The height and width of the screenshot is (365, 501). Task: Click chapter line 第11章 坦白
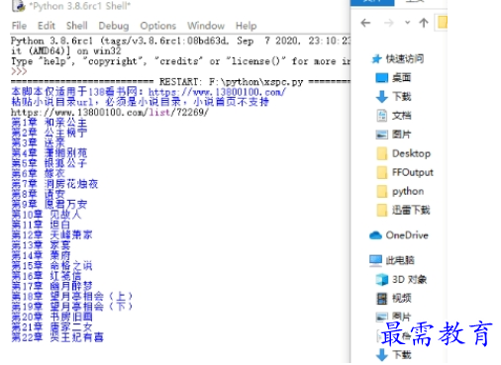click(x=41, y=225)
